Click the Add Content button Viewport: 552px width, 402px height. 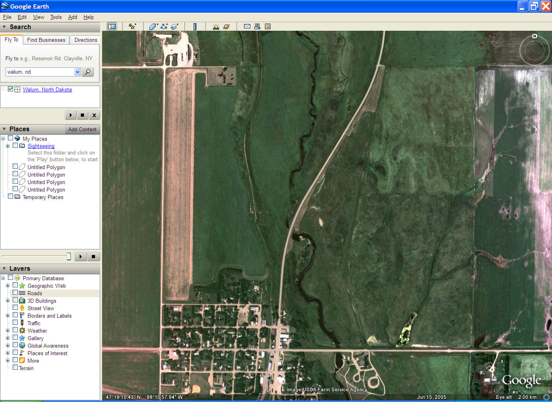point(82,129)
